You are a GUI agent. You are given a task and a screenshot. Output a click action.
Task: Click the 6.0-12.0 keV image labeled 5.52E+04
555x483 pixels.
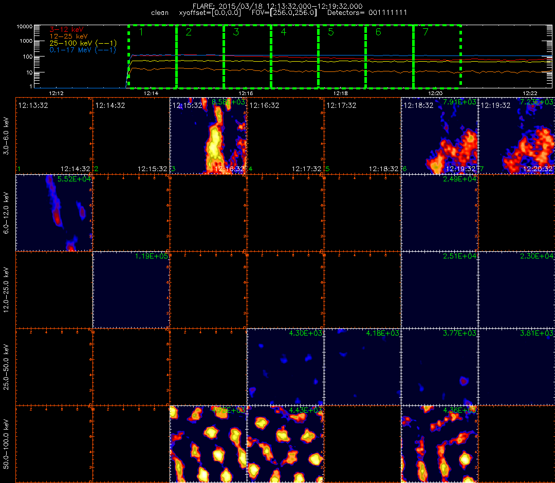[x=54, y=213]
